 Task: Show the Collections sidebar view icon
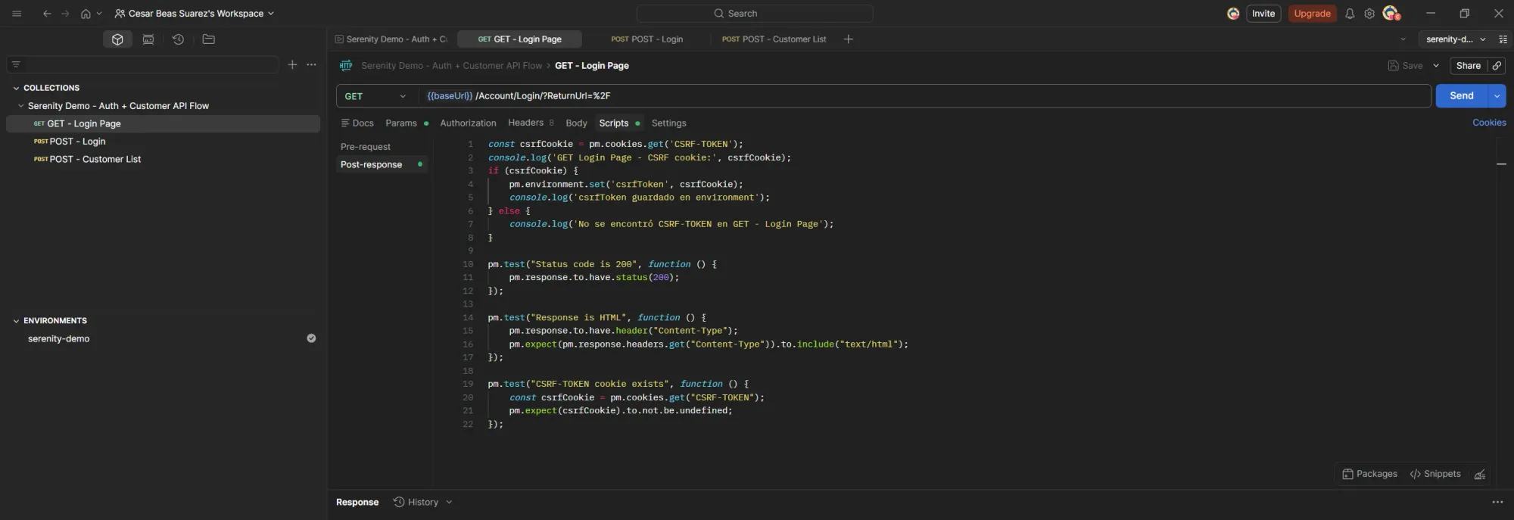[x=117, y=39]
